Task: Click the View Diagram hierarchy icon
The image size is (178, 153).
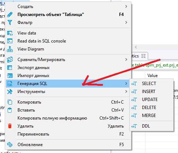Action: 10,49
